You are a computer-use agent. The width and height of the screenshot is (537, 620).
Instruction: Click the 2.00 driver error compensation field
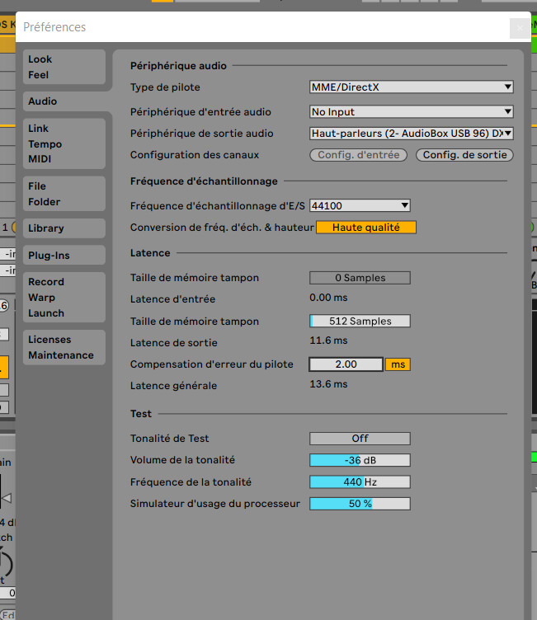[346, 364]
